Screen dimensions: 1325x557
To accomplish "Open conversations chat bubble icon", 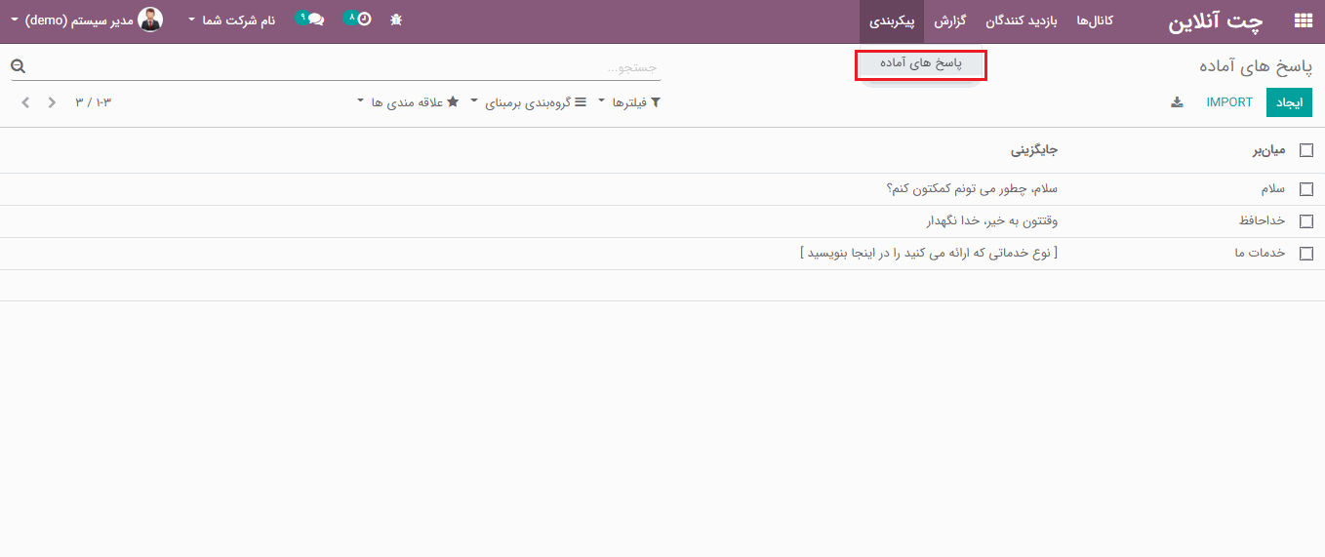I will point(310,19).
